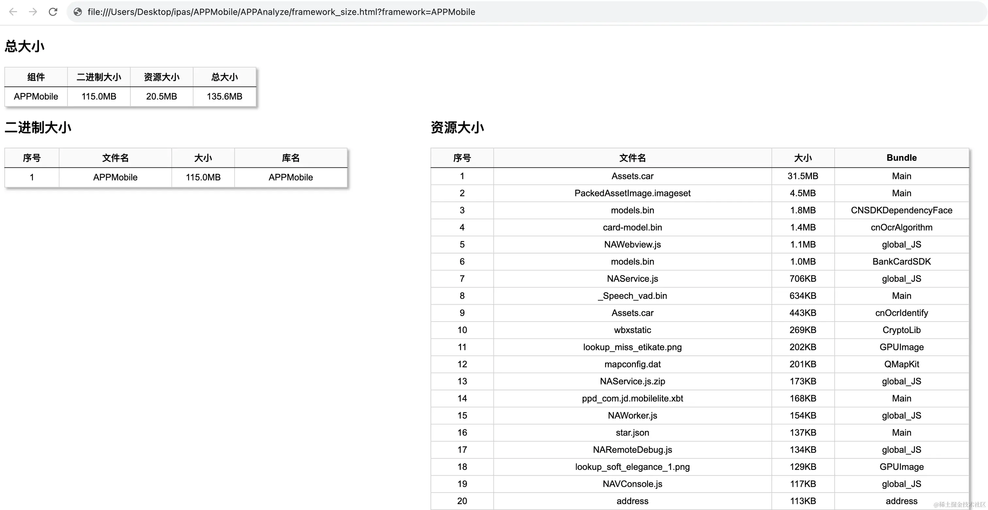Select the Assets.car row sized 31.5MB
Viewport: 988px width, 510px height.
click(x=632, y=176)
